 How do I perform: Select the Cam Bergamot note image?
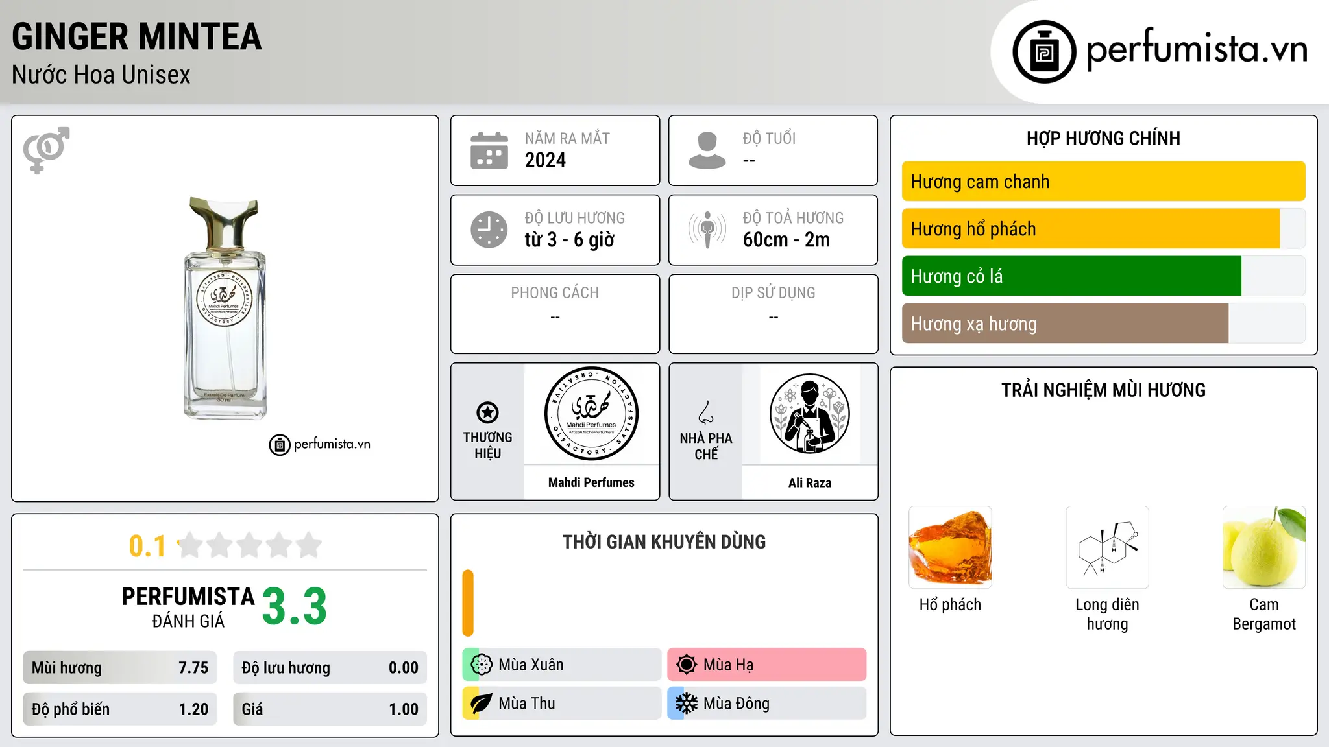[x=1264, y=547]
